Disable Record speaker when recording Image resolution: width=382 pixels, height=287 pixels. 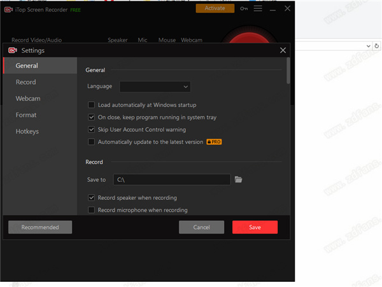click(x=91, y=198)
